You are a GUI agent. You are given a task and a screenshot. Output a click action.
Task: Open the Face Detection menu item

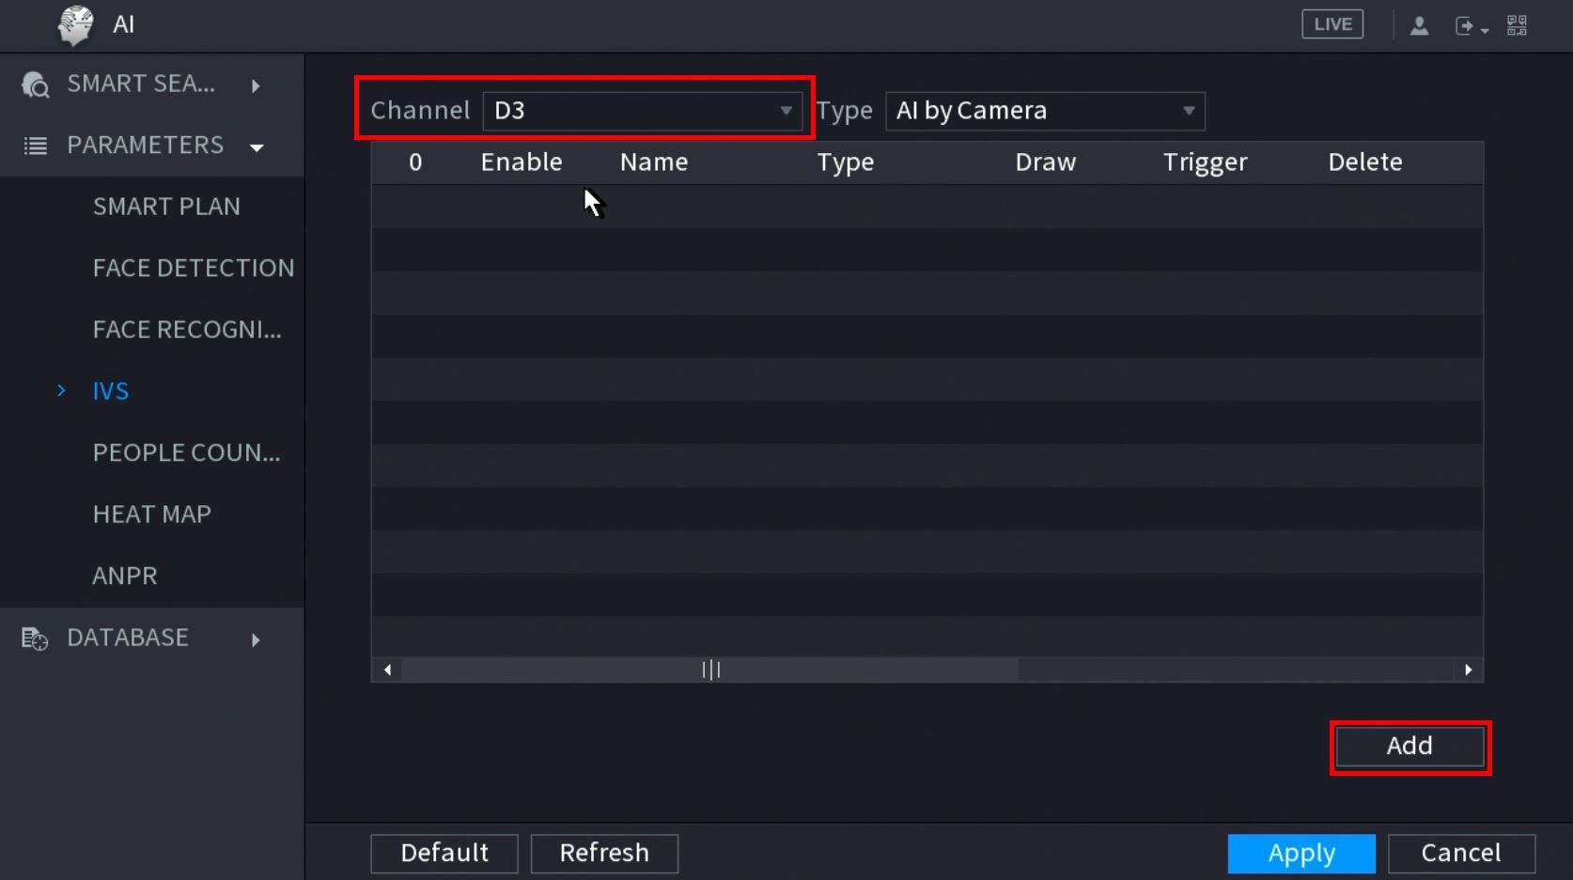click(x=193, y=269)
